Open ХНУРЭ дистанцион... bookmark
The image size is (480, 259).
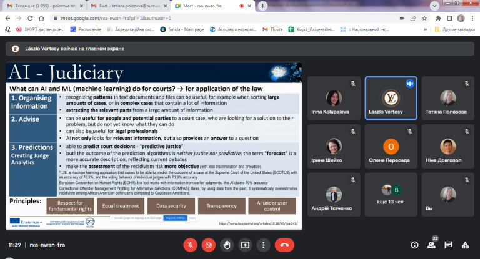pos(41,29)
